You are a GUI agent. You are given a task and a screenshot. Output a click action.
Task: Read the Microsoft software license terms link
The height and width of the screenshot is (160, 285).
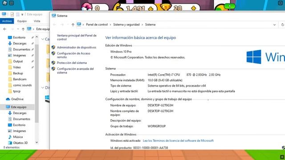coord(178,140)
